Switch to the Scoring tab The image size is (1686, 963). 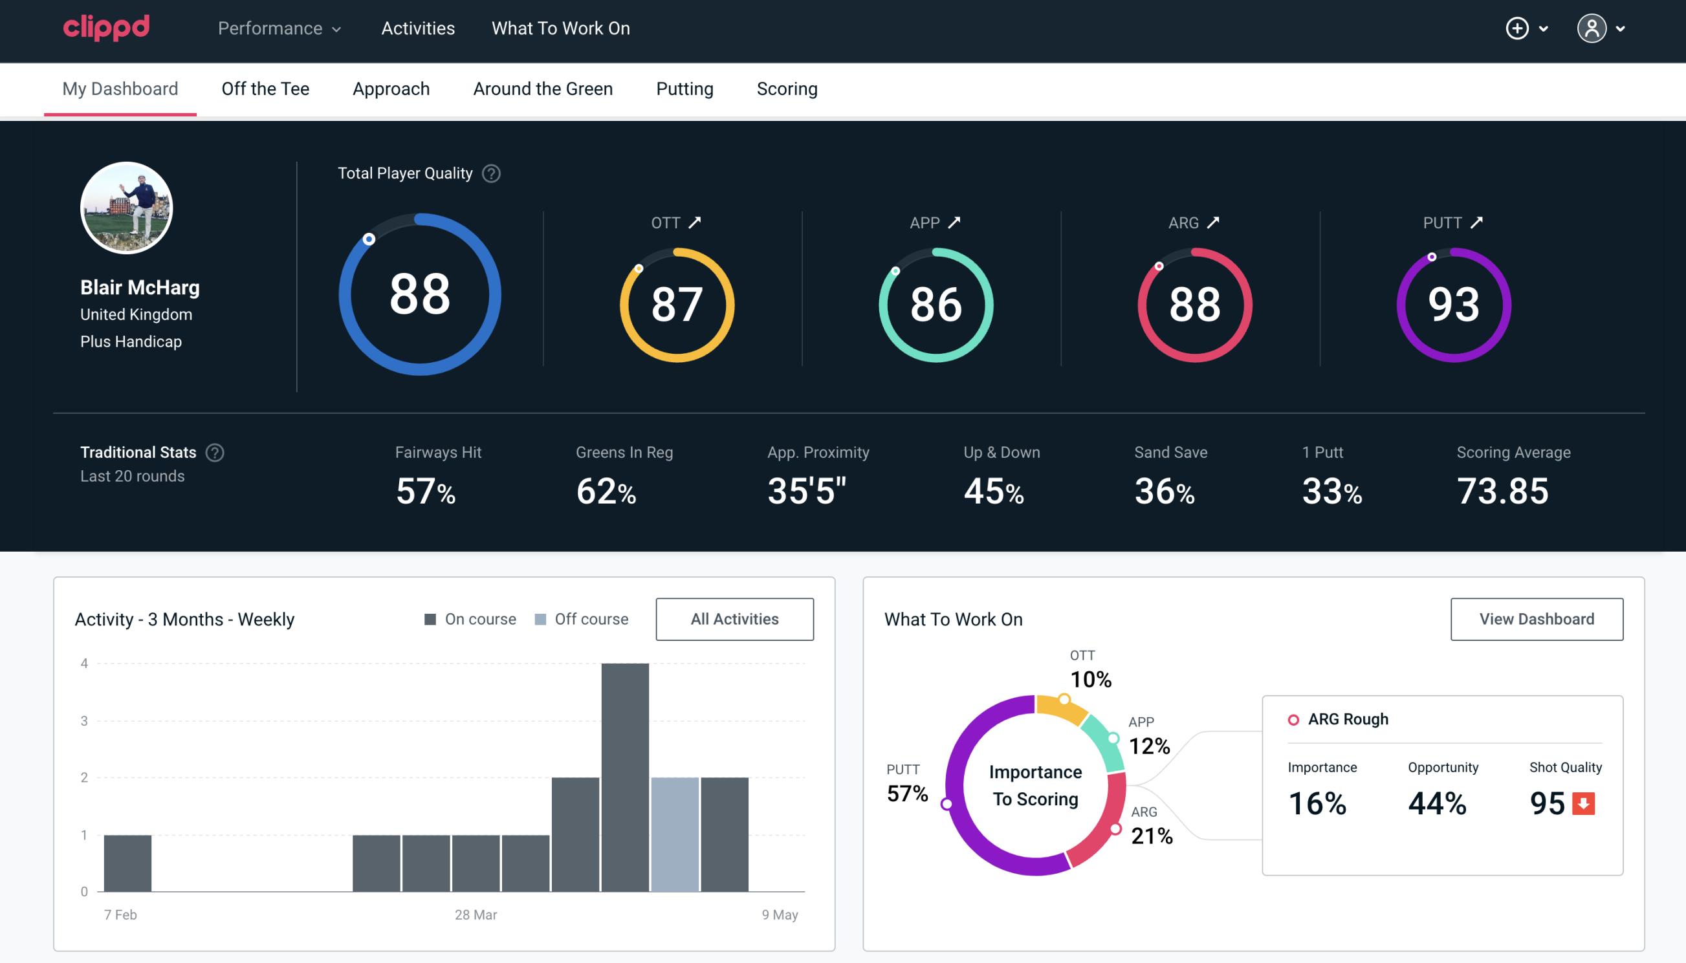click(x=787, y=88)
